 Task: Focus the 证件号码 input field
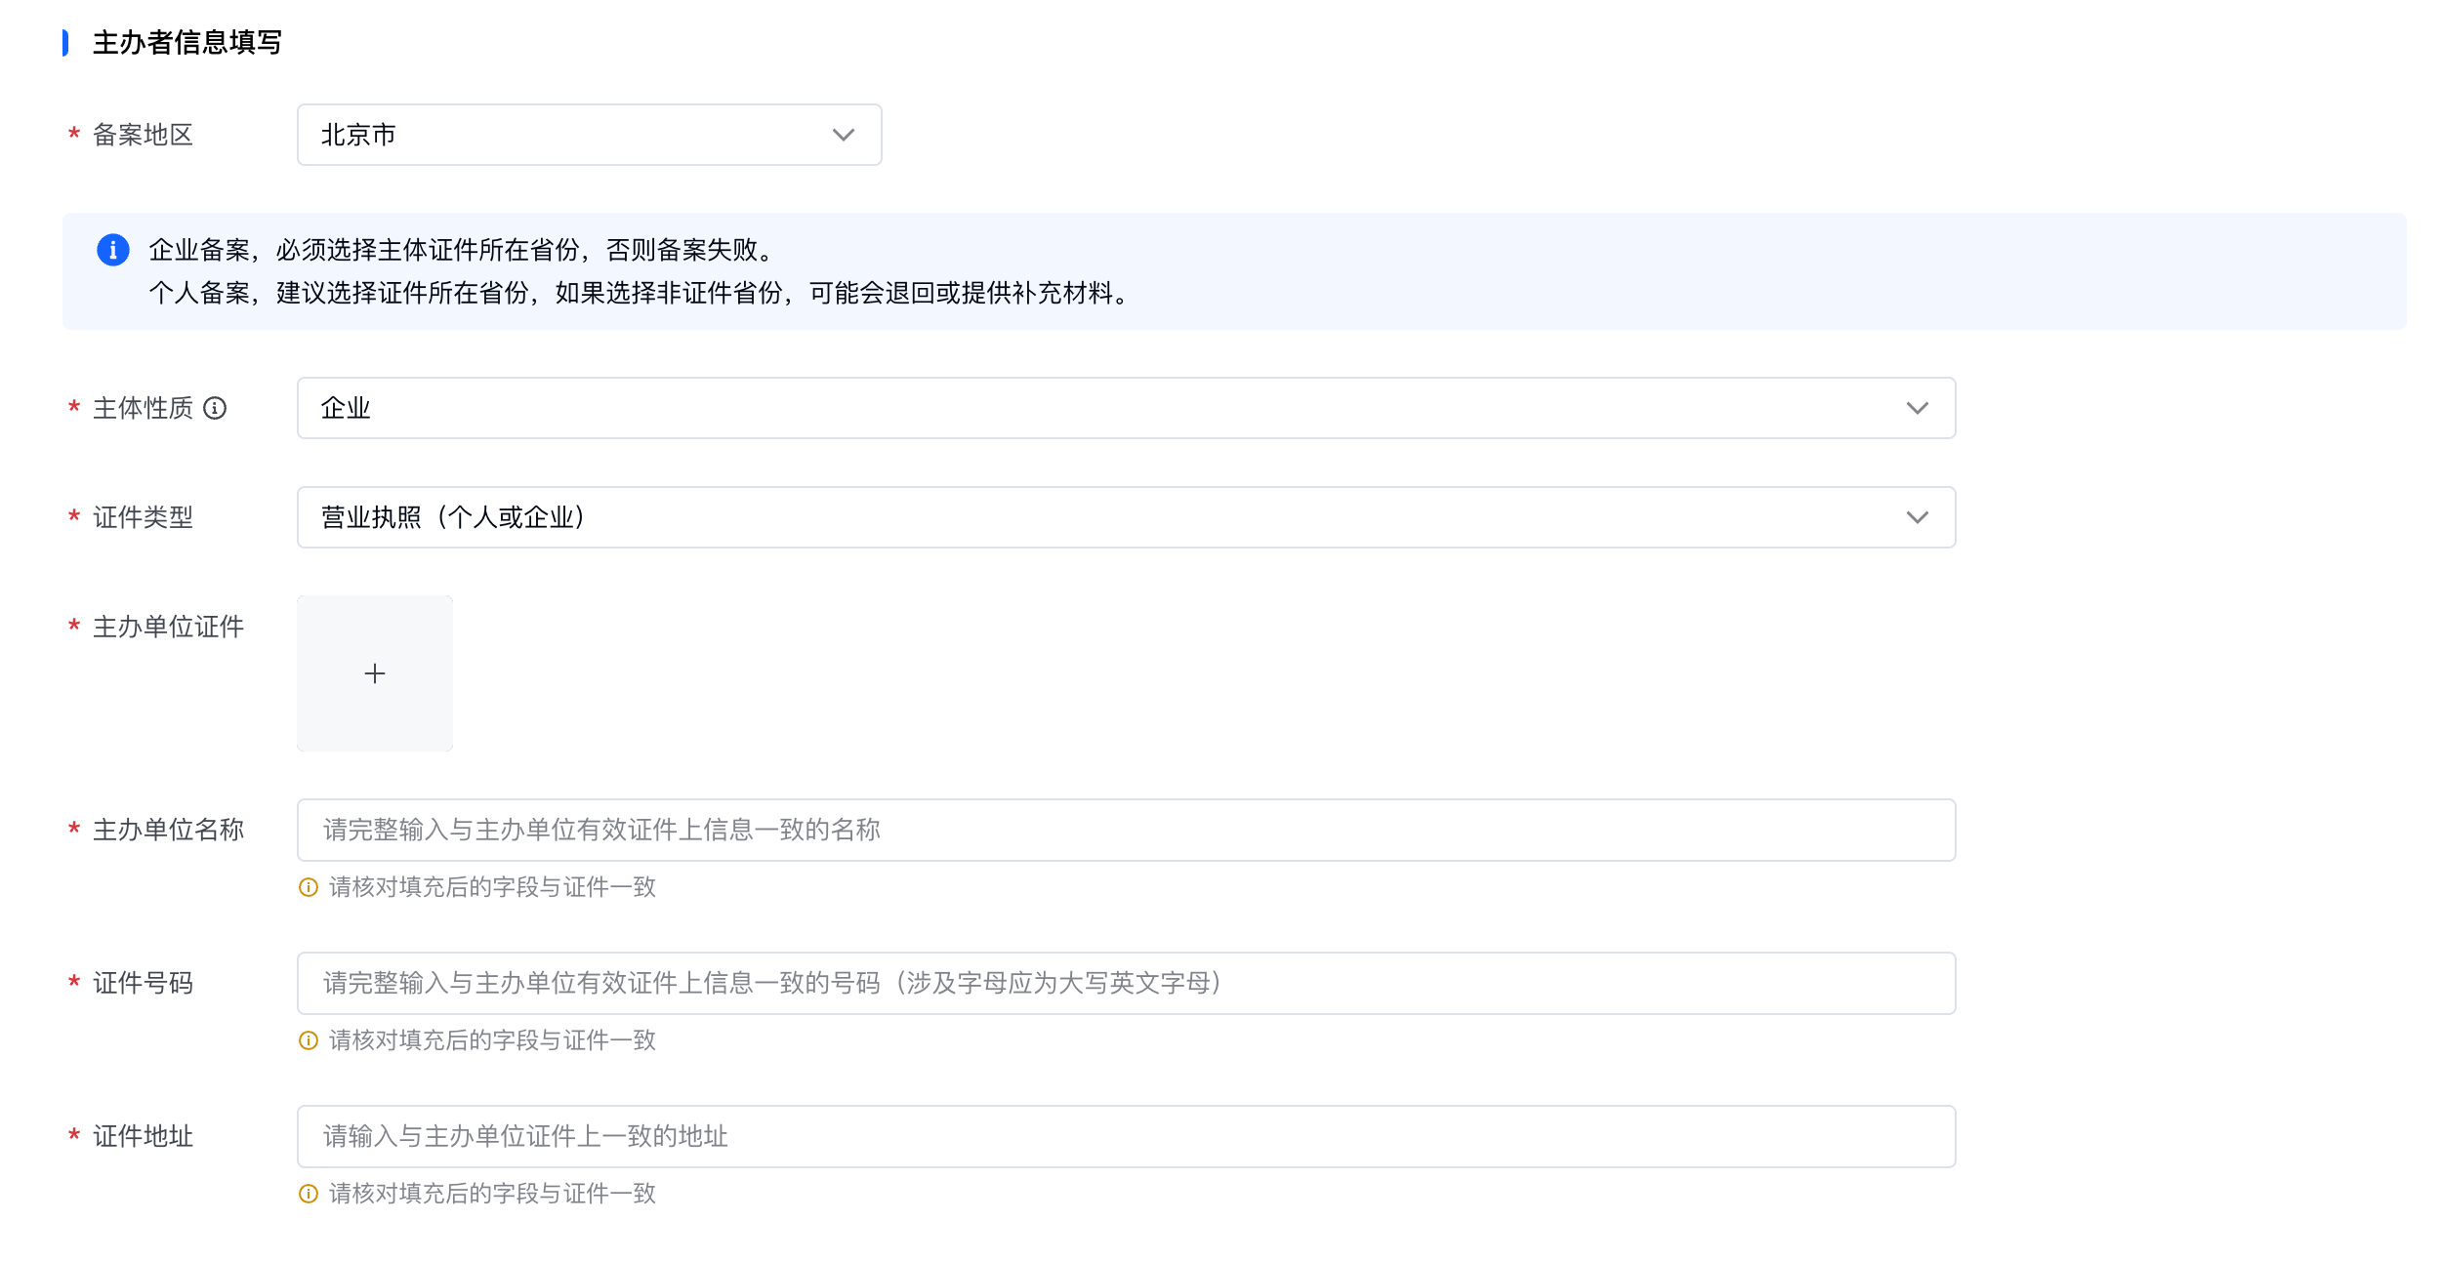click(1125, 983)
